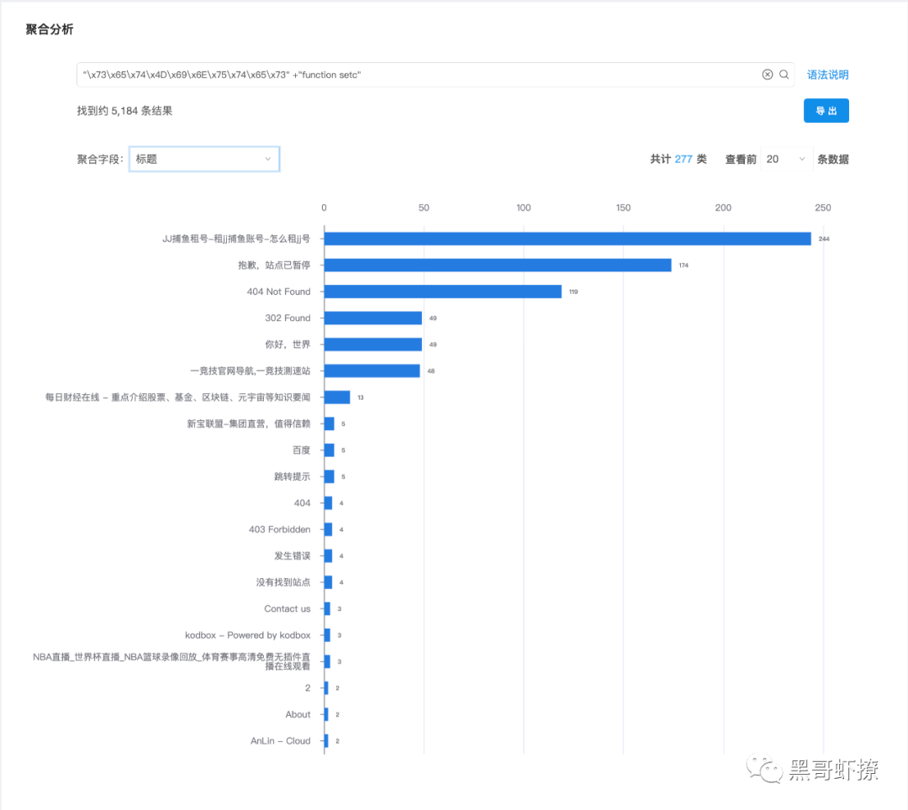The image size is (908, 810).
Task: Click the label 新宝联盟-集团直营，值得信赖
Action: [248, 423]
